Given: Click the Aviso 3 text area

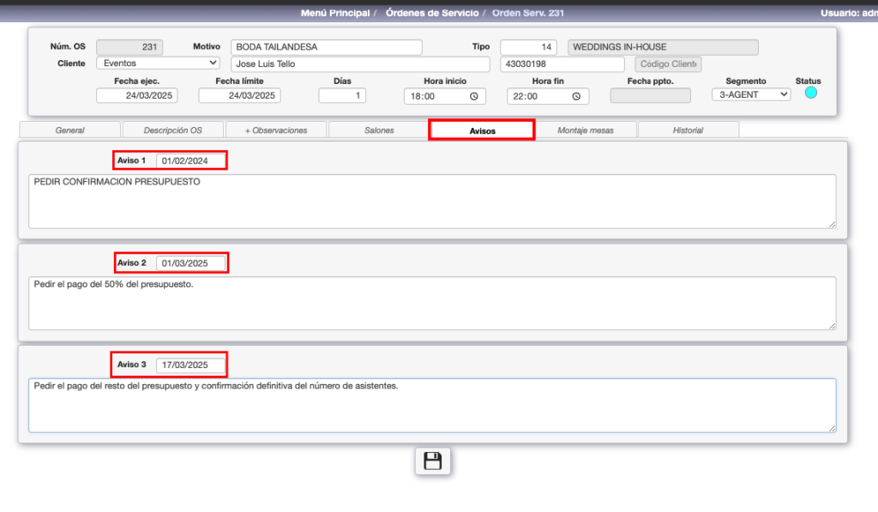Looking at the screenshot, I should (x=431, y=405).
